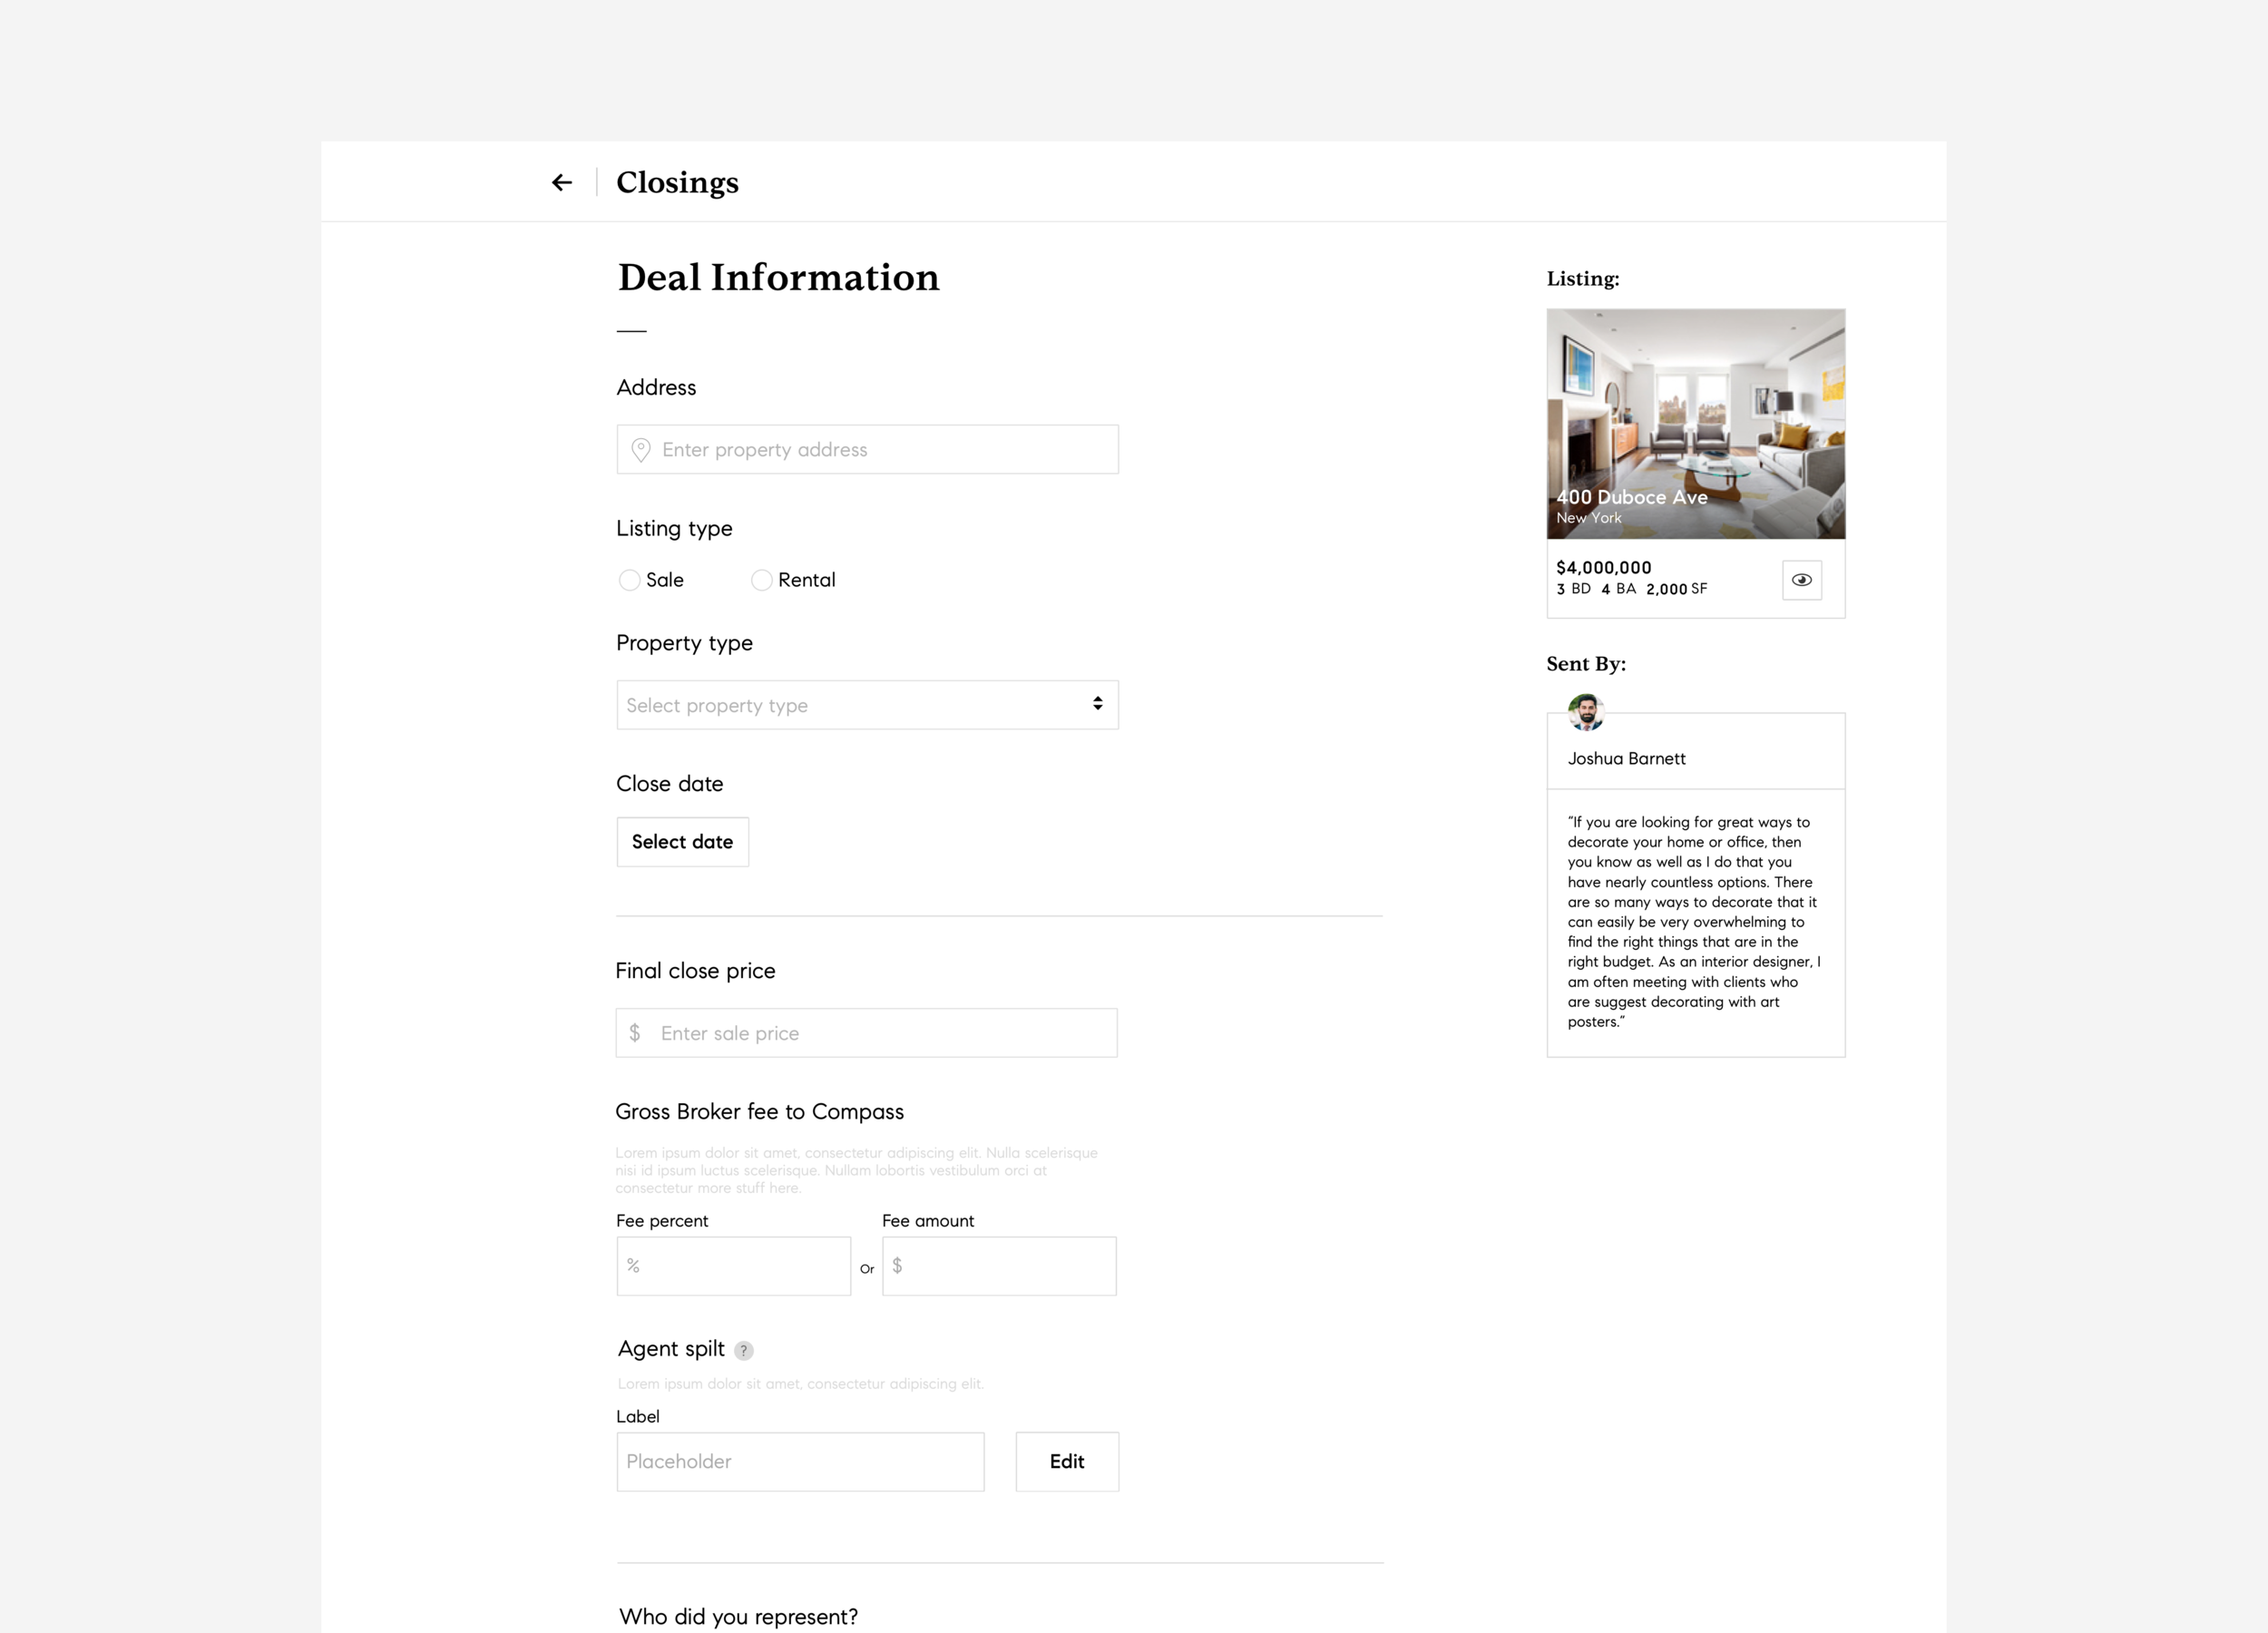This screenshot has width=2268, height=1633.
Task: Click the percent symbol in Fee percent field
Action: pos(633,1266)
